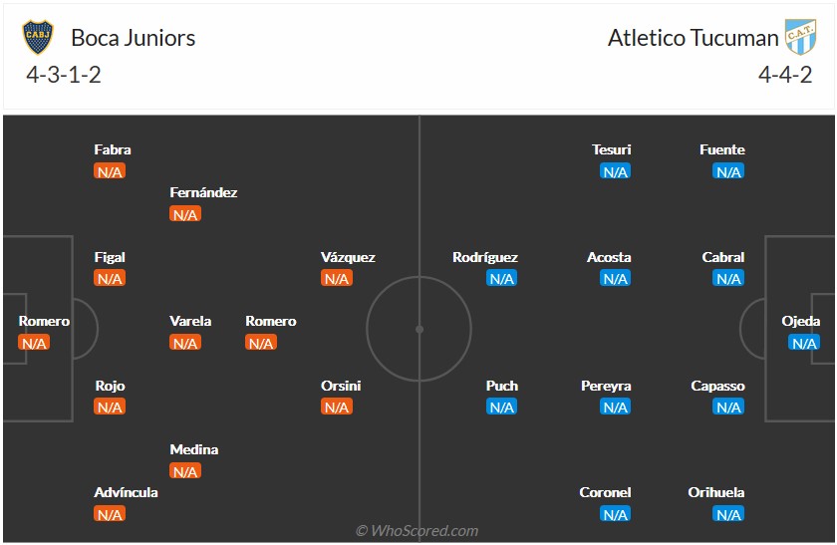Select player Advíncula on the pitch

tap(126, 492)
